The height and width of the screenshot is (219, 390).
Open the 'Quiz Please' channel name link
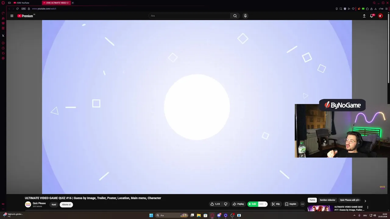[x=39, y=203]
